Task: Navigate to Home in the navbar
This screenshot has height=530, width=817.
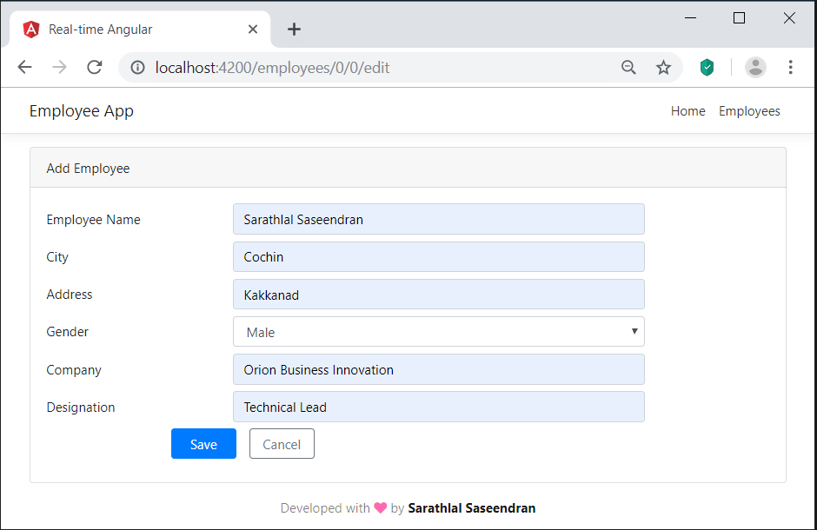Action: 687,110
